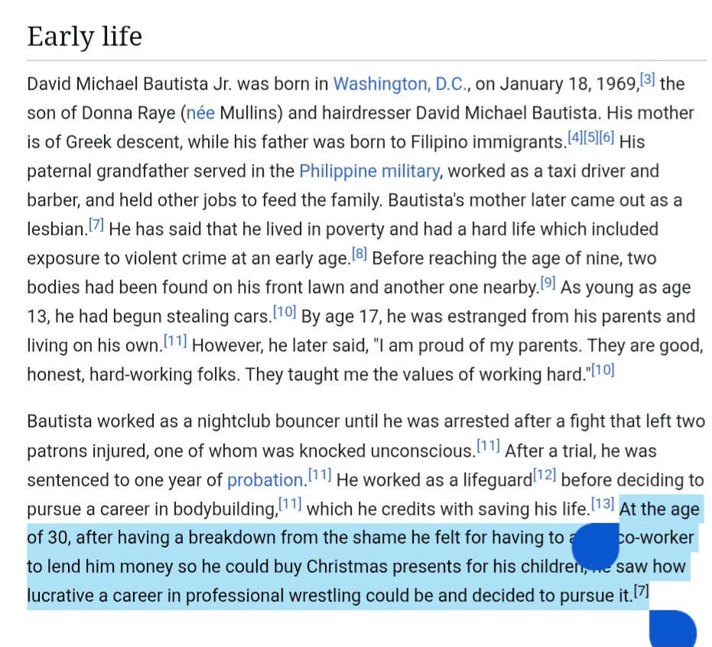Open reference [11] right after probation
Viewport: 712px width, 647px height.
320,476
